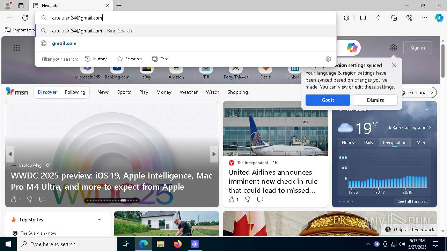This screenshot has width=447, height=251.
Task: Filter search by Tabs
Action: click(160, 59)
